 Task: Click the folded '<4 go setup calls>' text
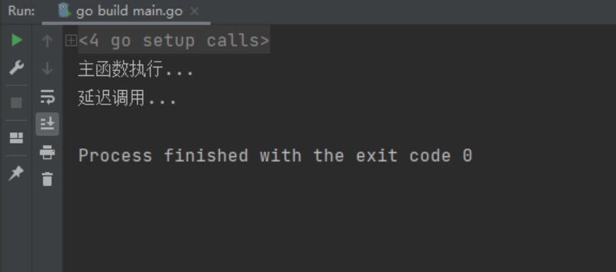(x=174, y=40)
